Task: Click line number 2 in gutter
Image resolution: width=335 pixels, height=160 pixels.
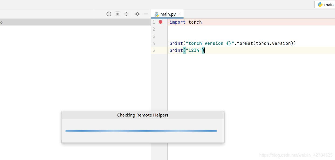Action: (x=154, y=29)
